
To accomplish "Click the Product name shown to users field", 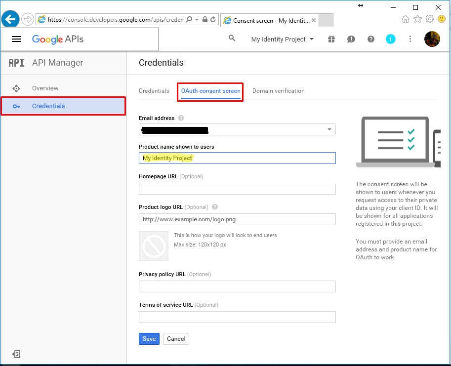I will click(x=237, y=158).
